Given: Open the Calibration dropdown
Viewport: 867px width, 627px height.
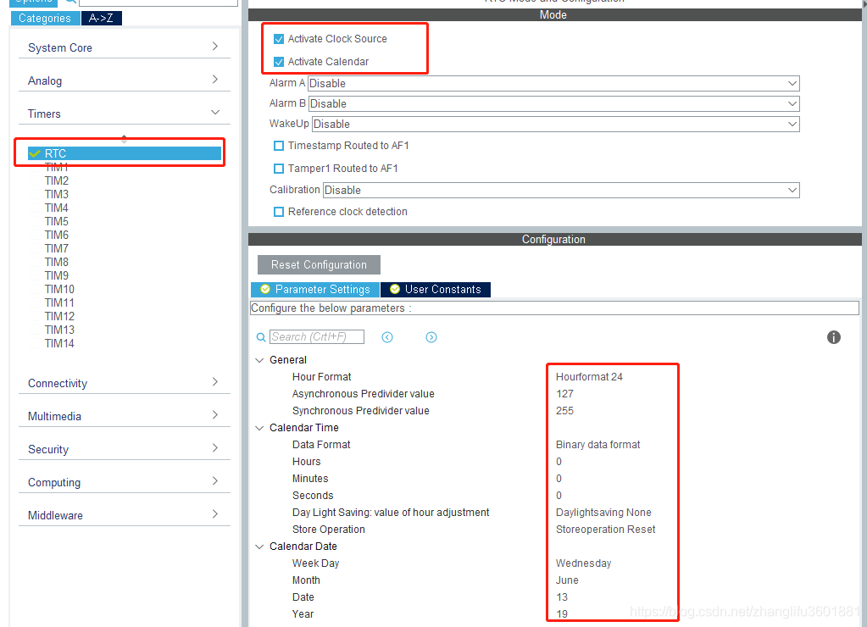Looking at the screenshot, I should [561, 190].
